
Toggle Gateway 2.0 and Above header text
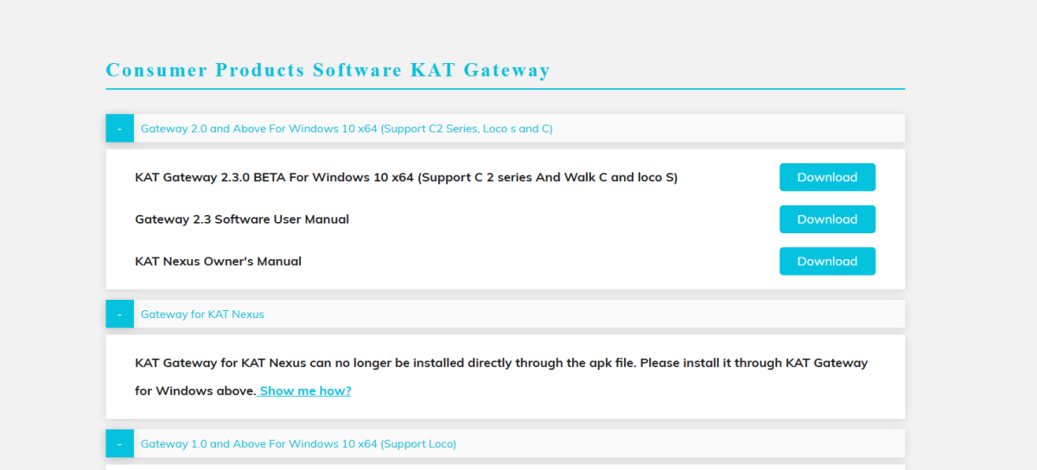(347, 129)
